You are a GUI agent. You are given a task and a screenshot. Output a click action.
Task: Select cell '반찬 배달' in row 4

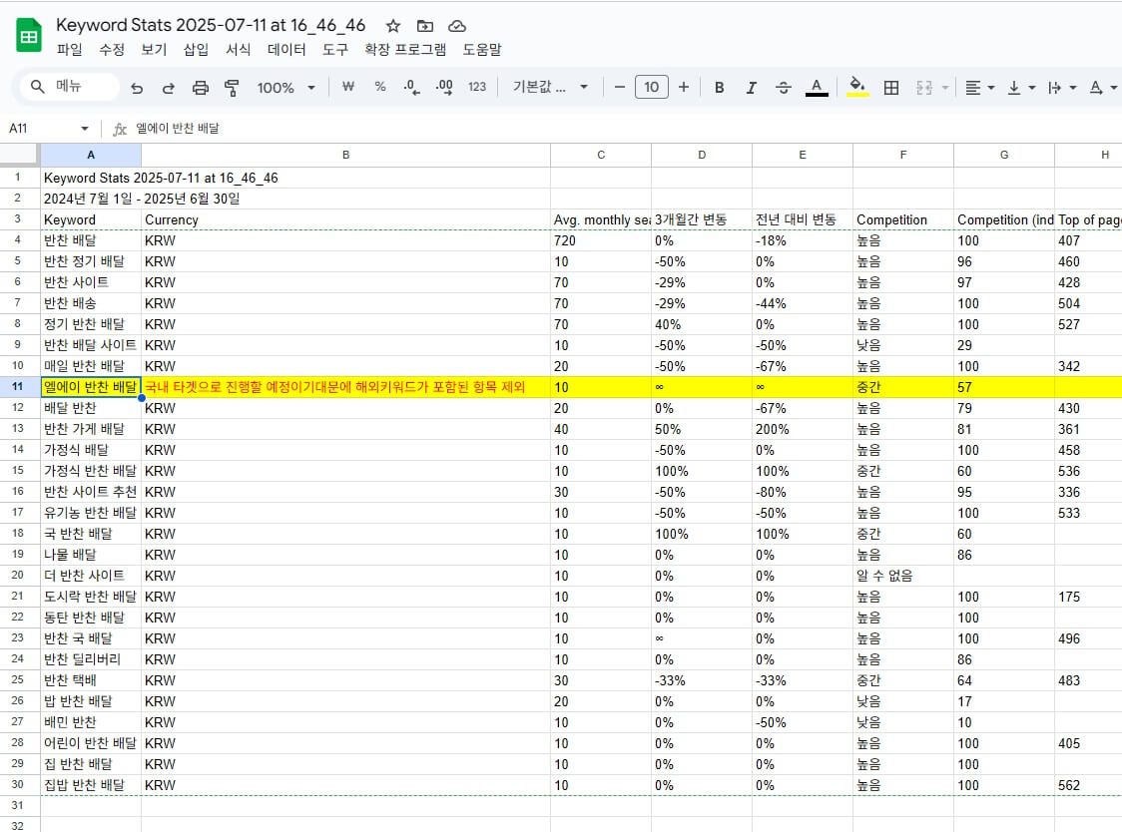pos(91,240)
